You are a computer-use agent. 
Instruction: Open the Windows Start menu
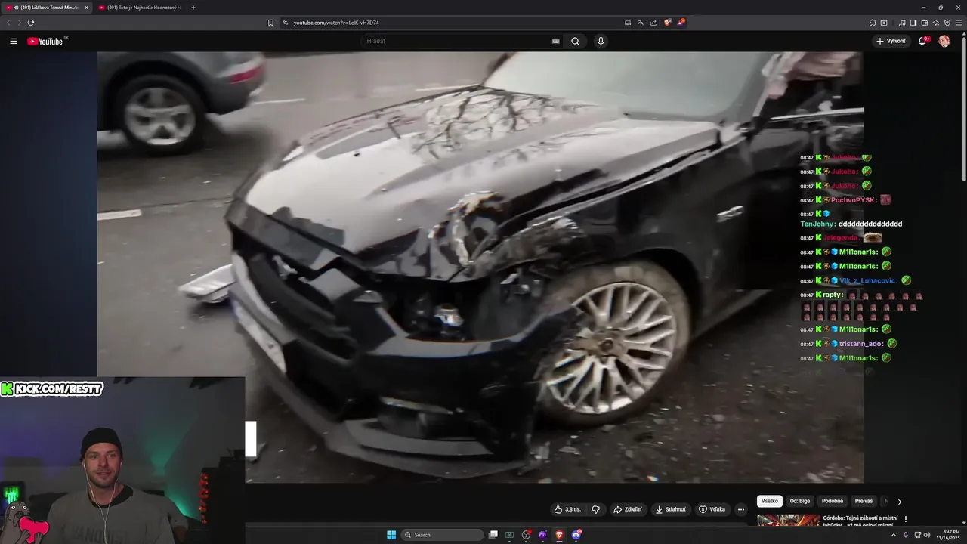[391, 535]
